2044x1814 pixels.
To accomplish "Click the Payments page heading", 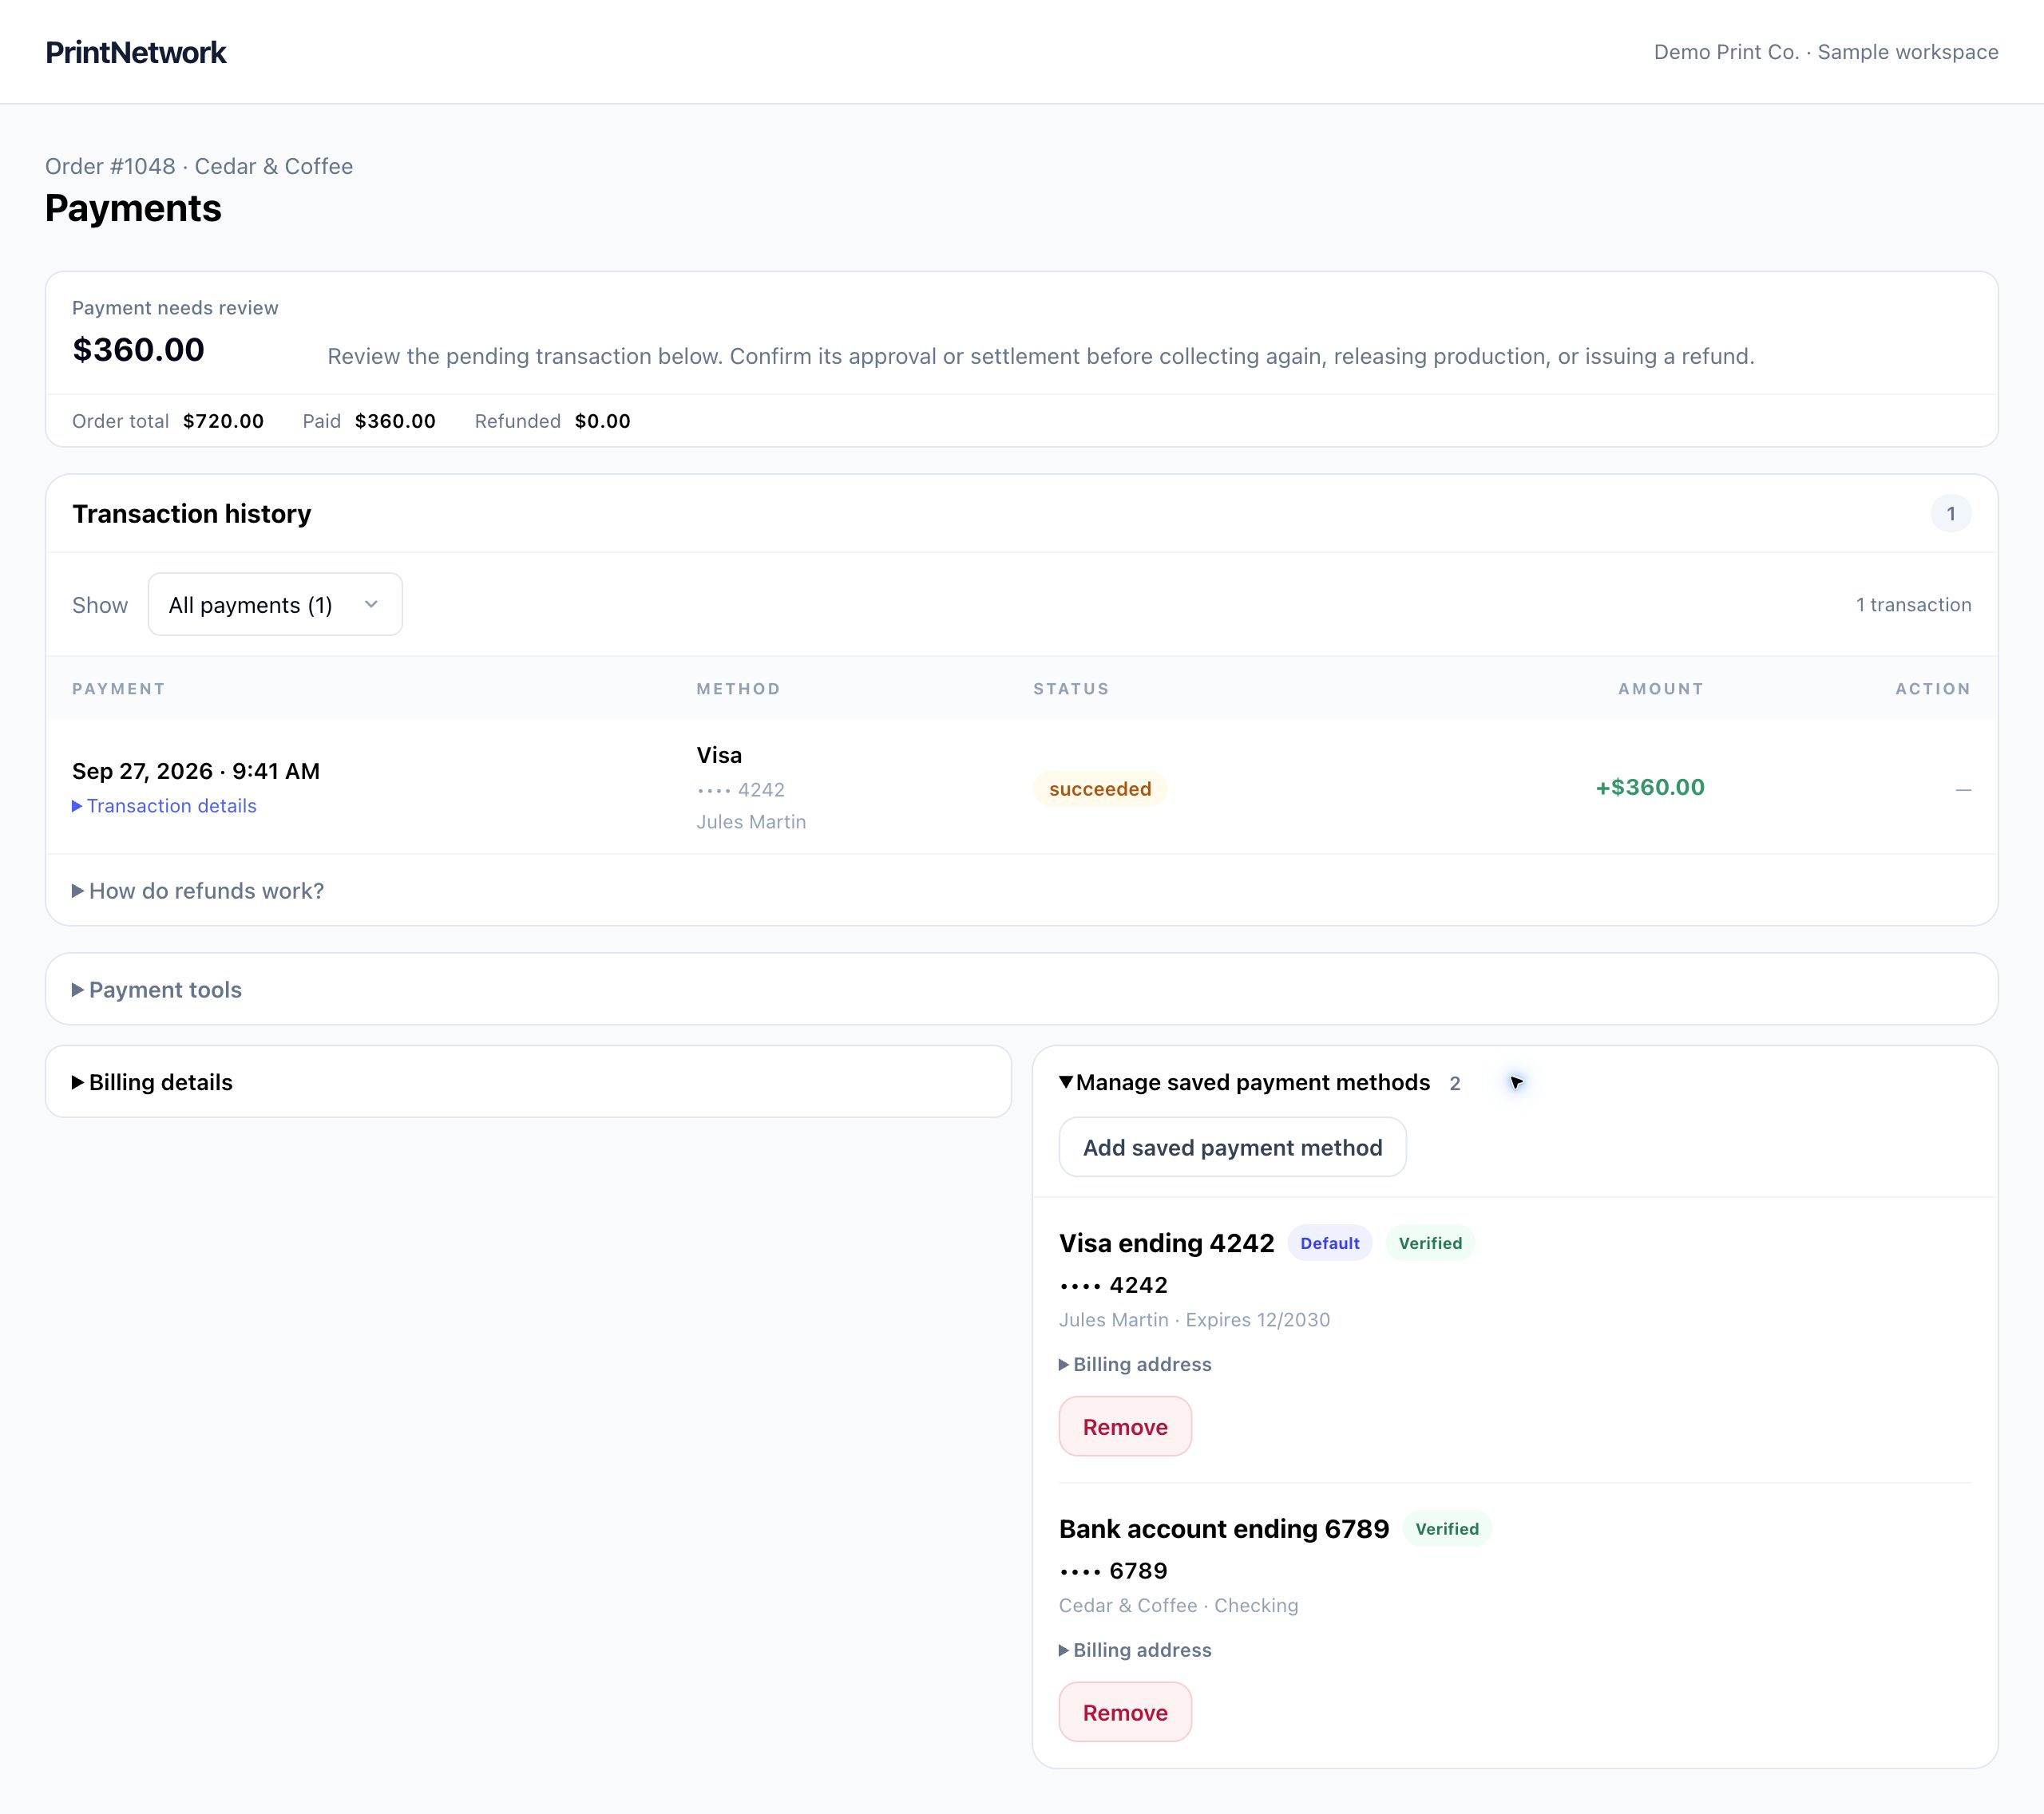I will pos(133,207).
